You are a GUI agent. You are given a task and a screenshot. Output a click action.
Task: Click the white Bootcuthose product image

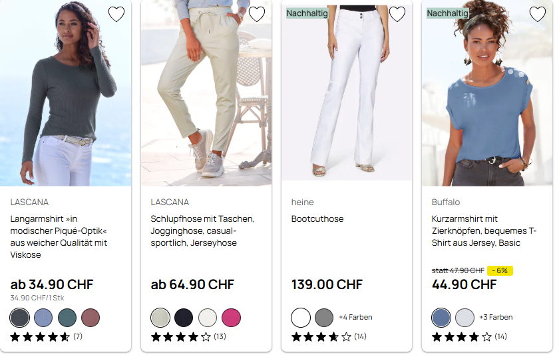pos(344,93)
